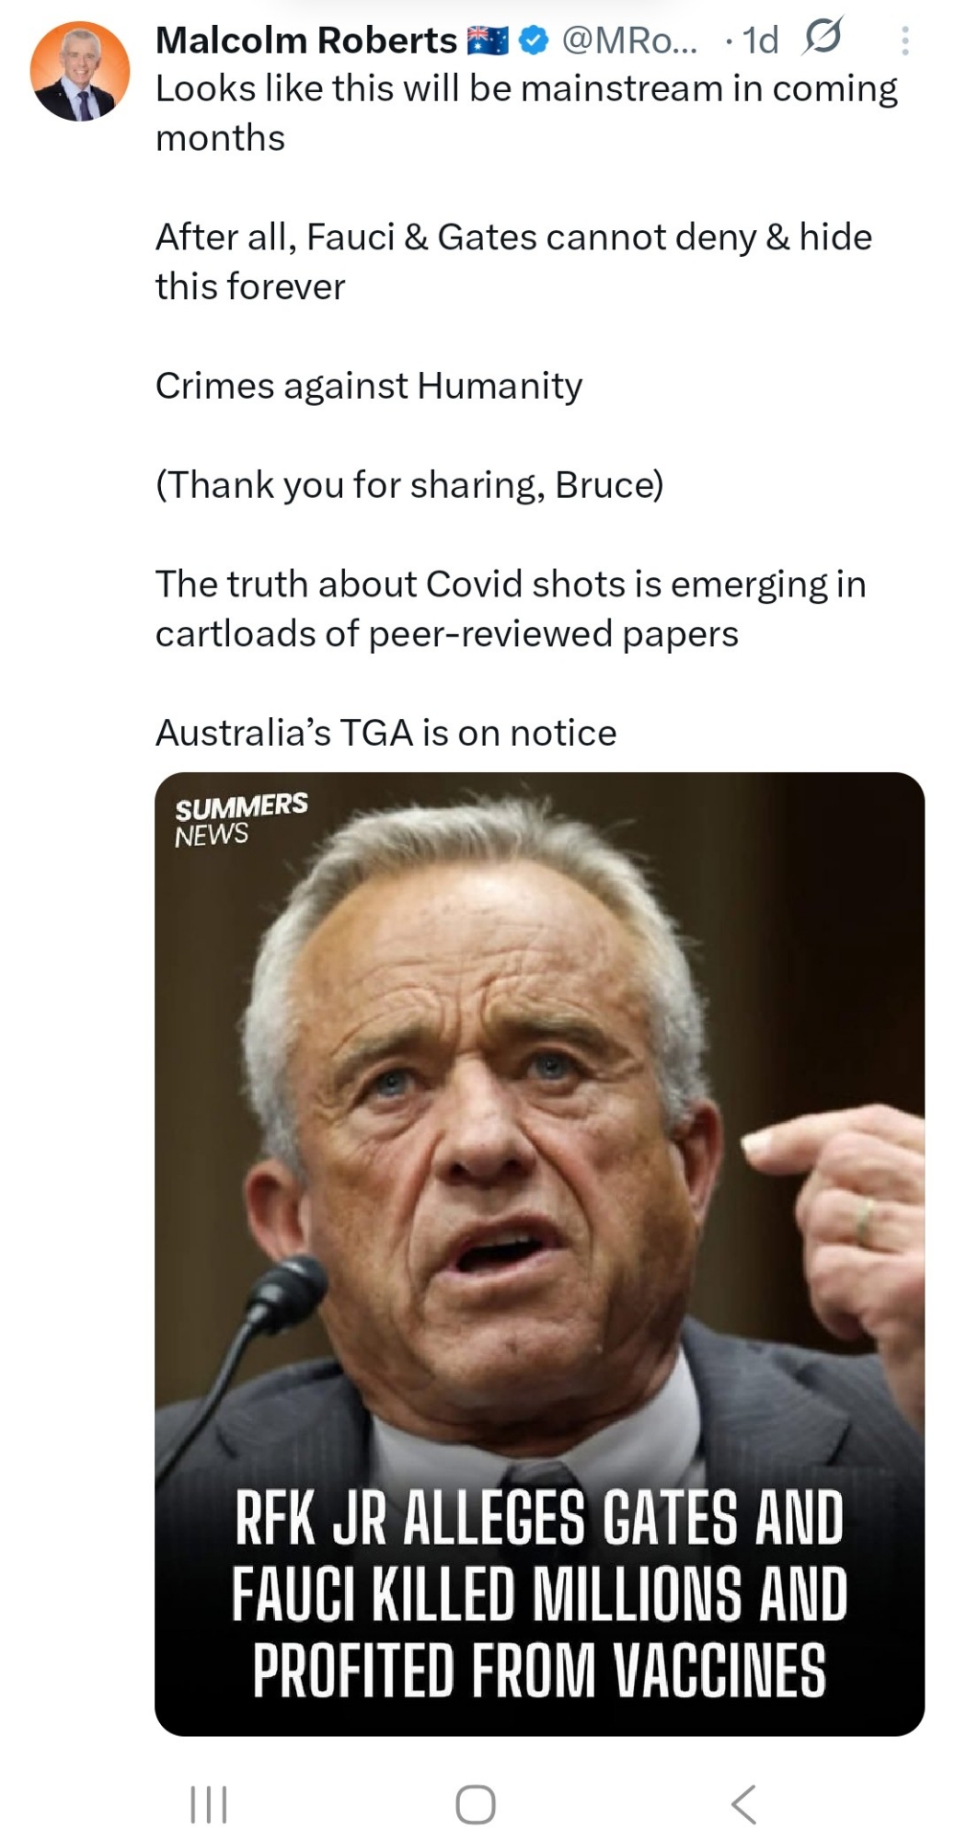Tap the Malcolm Roberts display name
955x1841 pixels.
305,41
